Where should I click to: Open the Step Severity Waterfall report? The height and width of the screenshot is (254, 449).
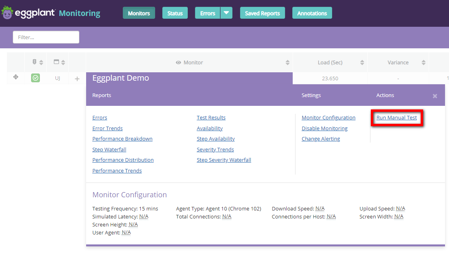pos(224,160)
